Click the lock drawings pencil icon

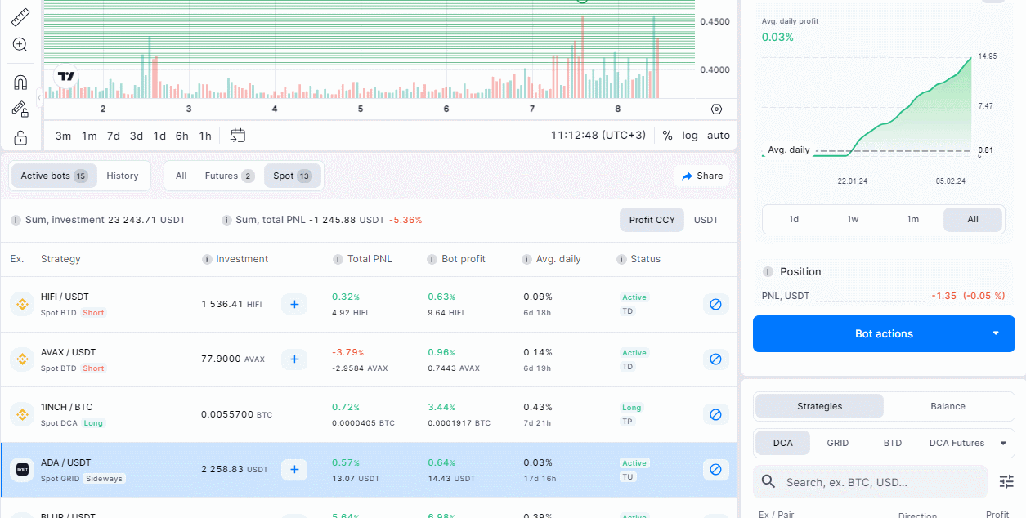coord(20,109)
